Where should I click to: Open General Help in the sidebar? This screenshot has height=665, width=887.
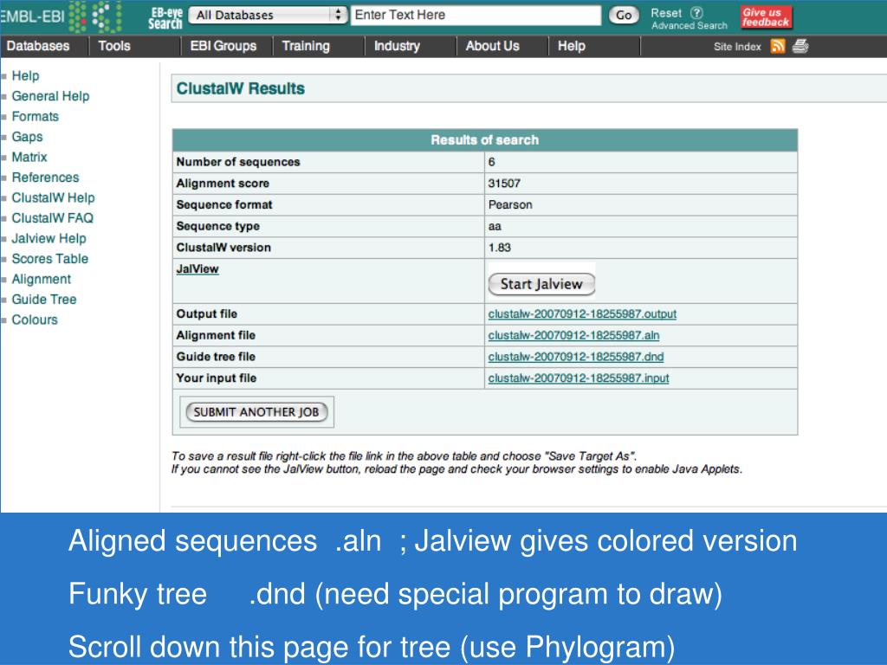tap(50, 96)
